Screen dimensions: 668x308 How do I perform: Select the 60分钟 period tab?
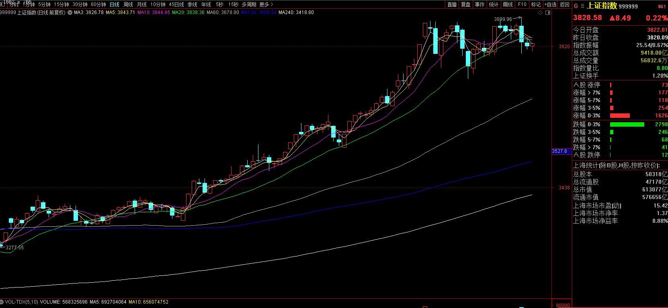98,4
